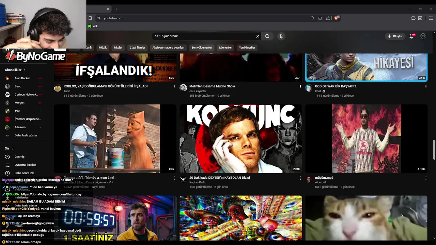Play the DEXTER face thumbnail

tap(241, 138)
